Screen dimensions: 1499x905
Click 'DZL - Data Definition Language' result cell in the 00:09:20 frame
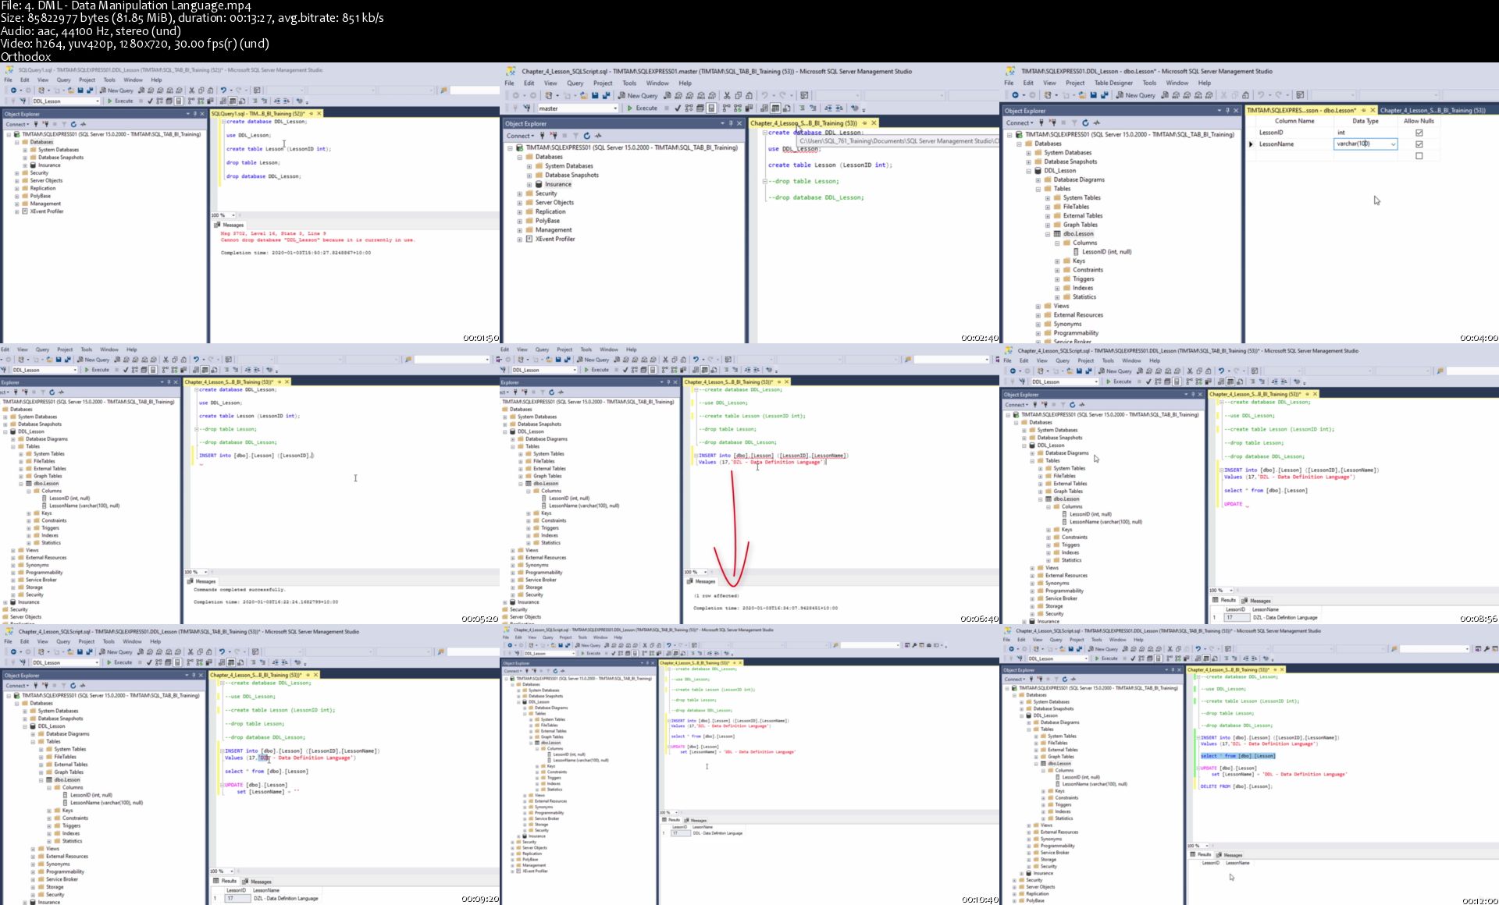click(x=285, y=899)
